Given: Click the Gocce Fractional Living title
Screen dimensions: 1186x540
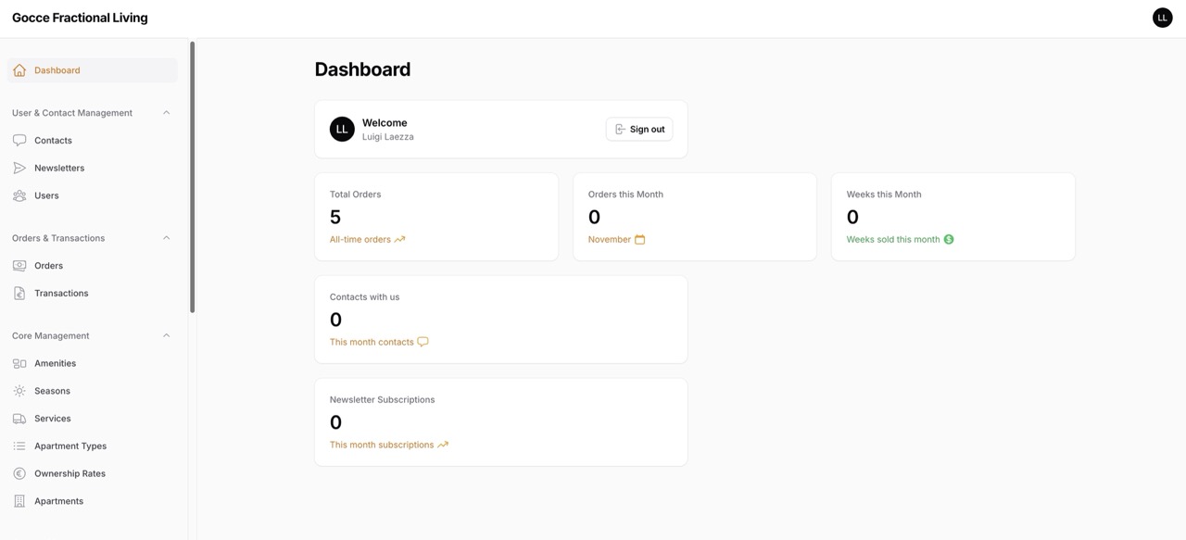Looking at the screenshot, I should (x=80, y=18).
